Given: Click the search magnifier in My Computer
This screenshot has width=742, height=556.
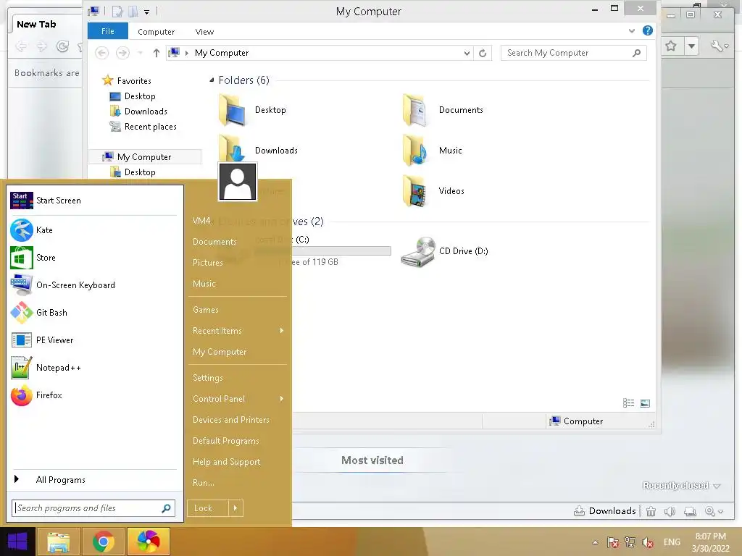Looking at the screenshot, I should click(636, 53).
